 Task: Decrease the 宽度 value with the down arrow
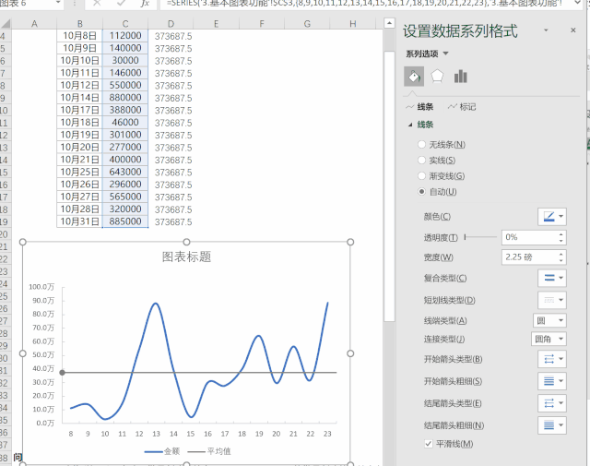point(561,261)
